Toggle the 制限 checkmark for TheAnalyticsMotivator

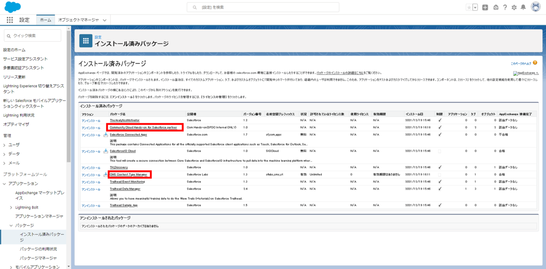tap(440, 120)
